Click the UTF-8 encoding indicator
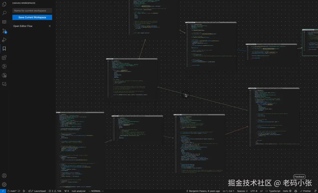 point(254,191)
